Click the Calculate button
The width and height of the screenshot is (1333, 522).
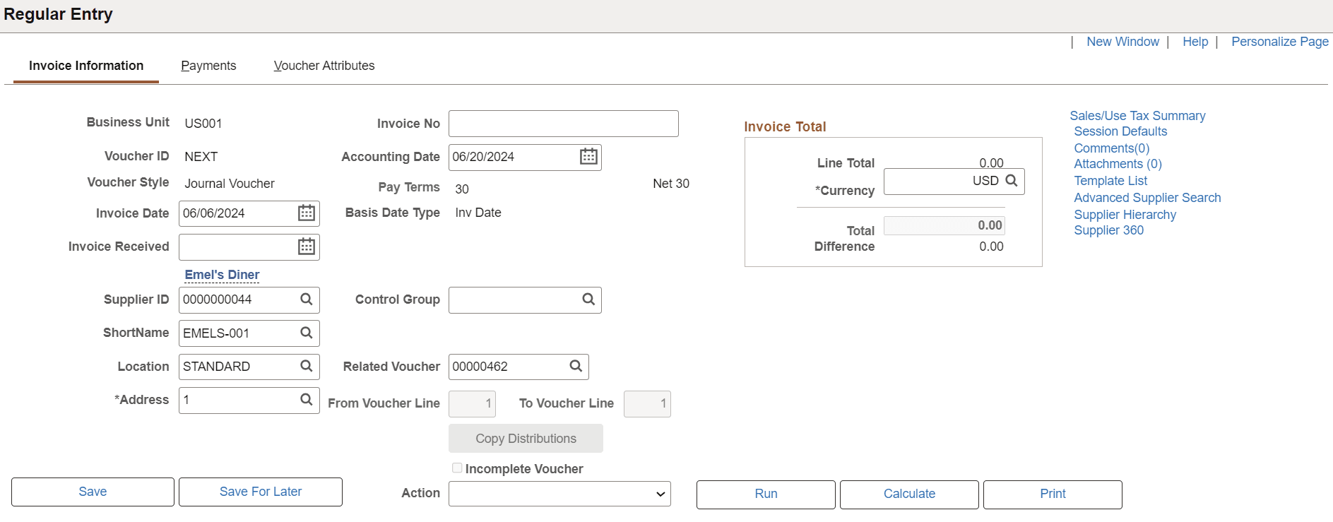[909, 494]
